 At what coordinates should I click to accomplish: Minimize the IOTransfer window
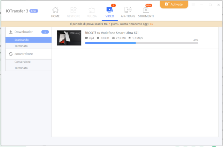click(x=201, y=5)
